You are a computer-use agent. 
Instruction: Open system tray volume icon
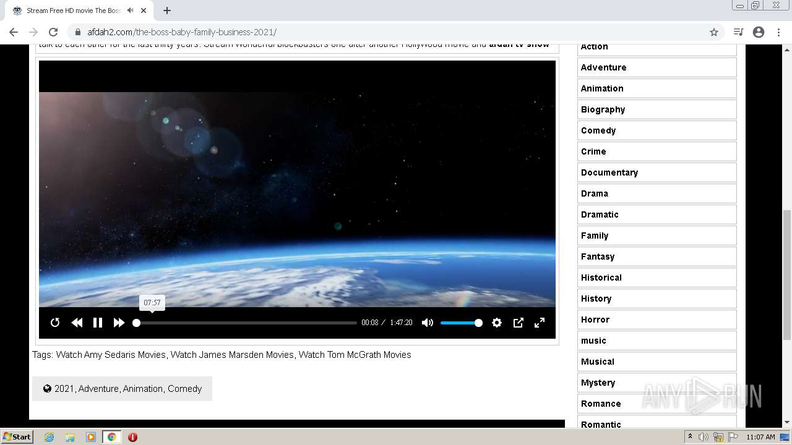click(x=704, y=437)
